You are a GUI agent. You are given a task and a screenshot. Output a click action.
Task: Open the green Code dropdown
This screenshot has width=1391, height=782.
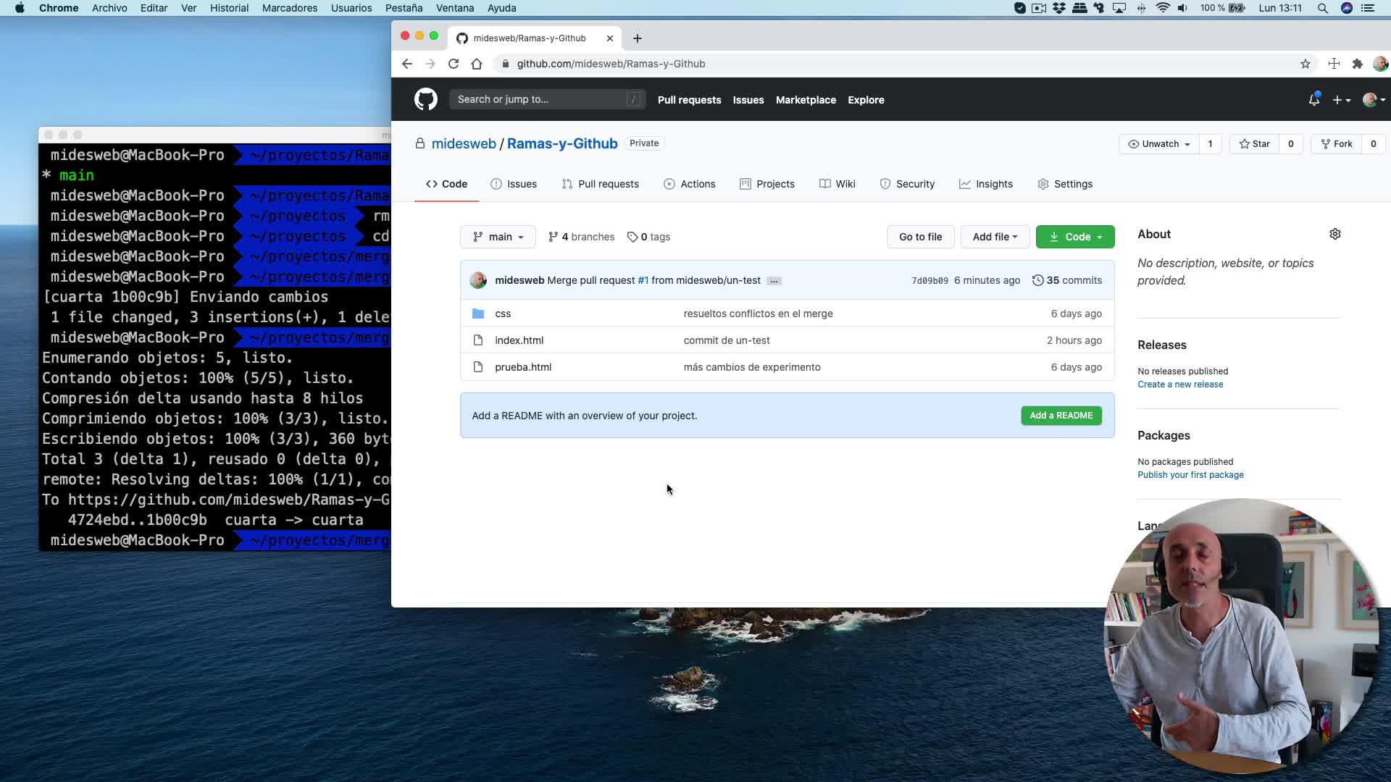pos(1075,237)
